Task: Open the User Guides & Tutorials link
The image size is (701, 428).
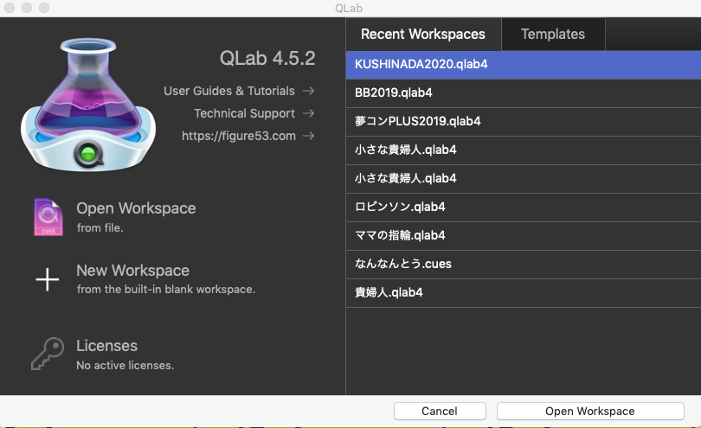Action: (229, 91)
